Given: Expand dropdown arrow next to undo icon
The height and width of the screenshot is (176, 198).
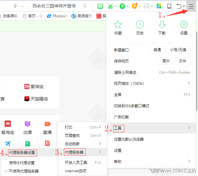Looking at the screenshot, I should click(184, 6).
